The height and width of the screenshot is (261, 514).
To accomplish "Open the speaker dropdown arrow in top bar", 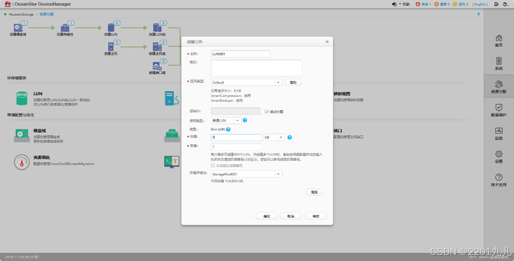I will pyautogui.click(x=400, y=4).
